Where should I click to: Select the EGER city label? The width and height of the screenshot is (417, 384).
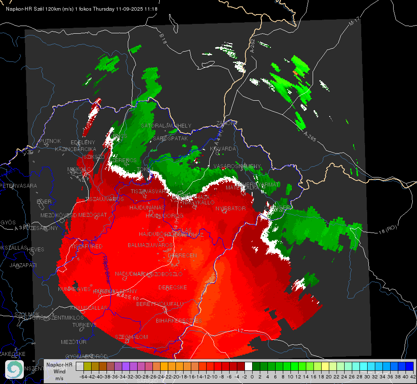tap(44, 202)
